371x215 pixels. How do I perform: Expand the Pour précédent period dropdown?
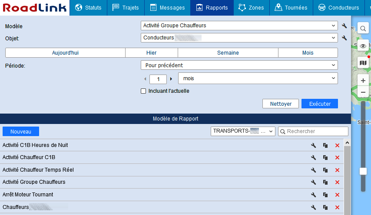(239, 65)
